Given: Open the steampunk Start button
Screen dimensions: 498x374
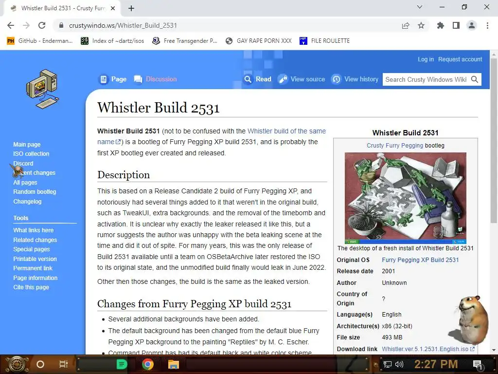Looking at the screenshot, I should coord(17,364).
